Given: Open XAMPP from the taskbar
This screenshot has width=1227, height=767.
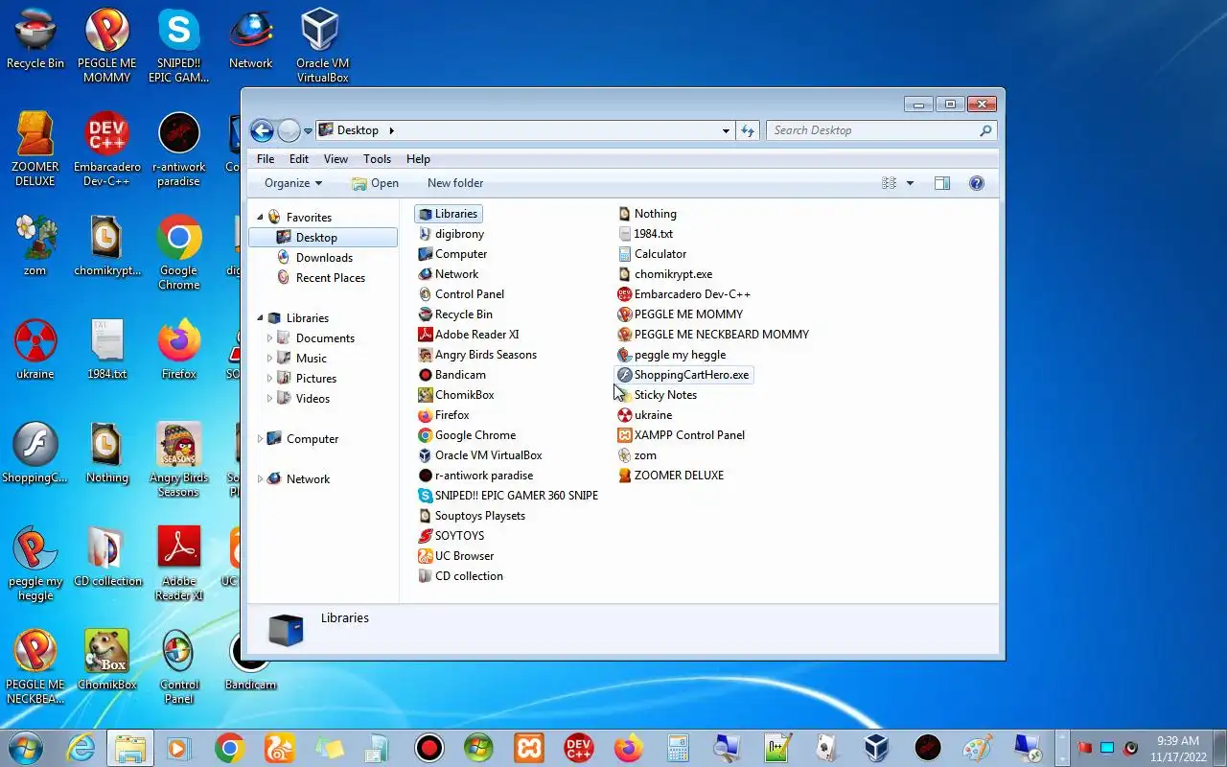Looking at the screenshot, I should [x=528, y=748].
